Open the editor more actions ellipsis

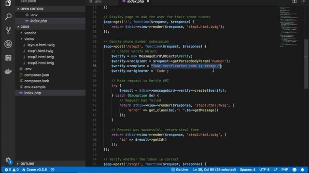pyautogui.click(x=303, y=1)
